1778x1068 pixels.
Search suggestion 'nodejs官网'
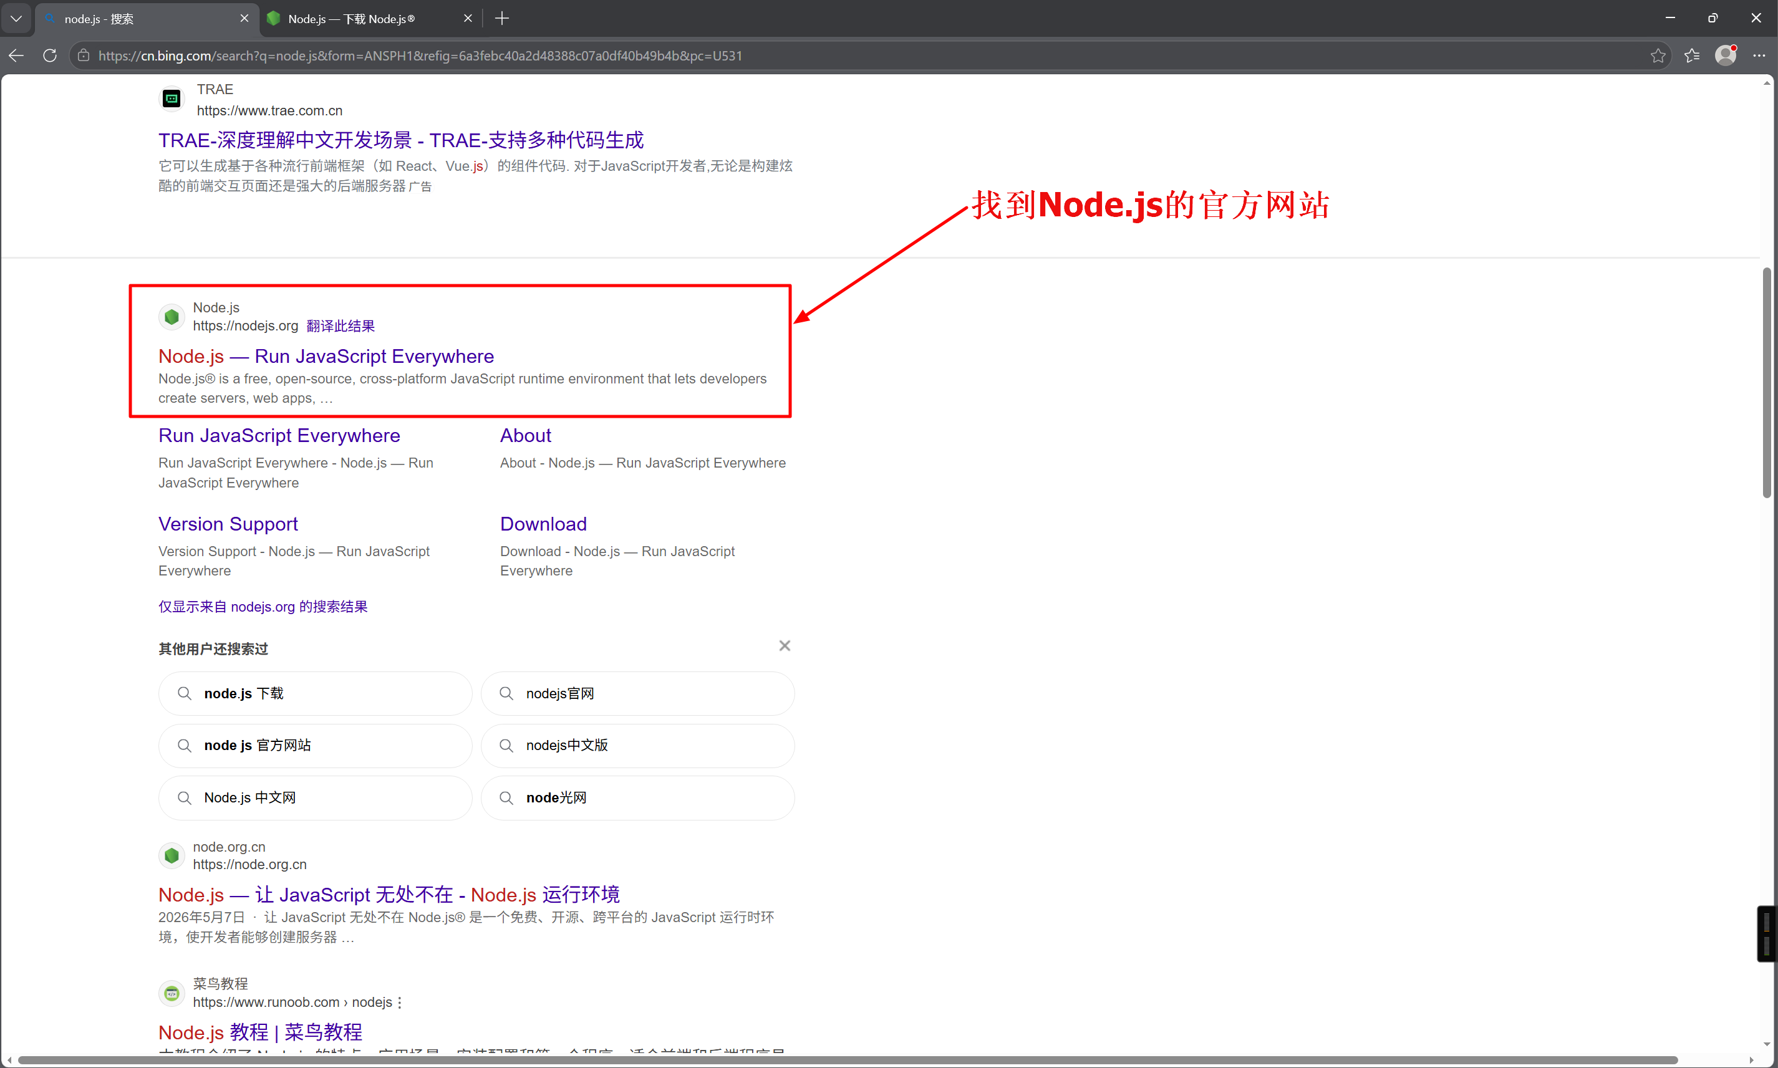coord(638,694)
